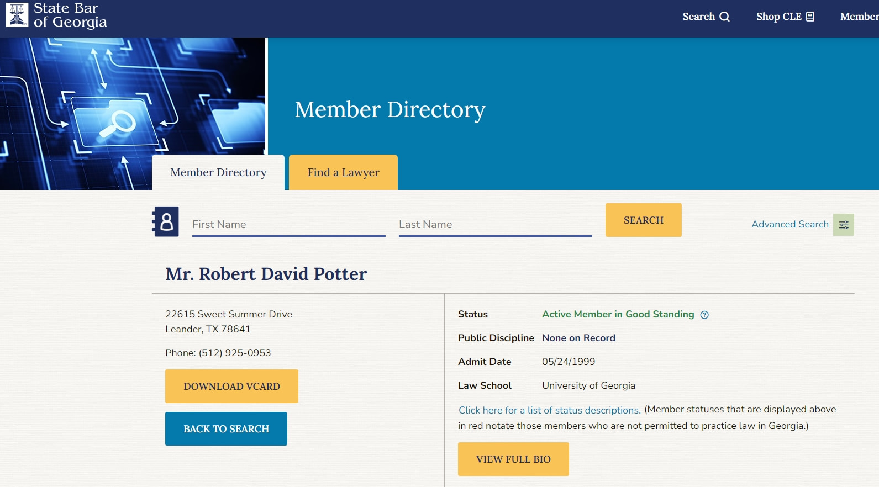Click the Admit Date field label
This screenshot has width=879, height=487.
click(485, 362)
